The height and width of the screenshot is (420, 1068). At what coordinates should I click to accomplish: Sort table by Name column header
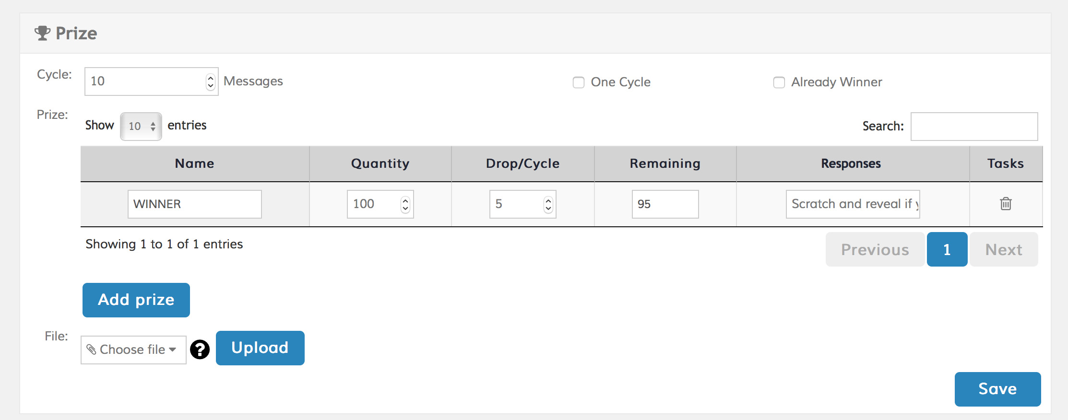pos(194,163)
